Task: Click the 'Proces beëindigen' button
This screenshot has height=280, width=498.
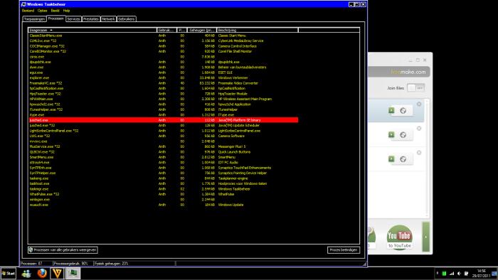Action: tap(344, 250)
